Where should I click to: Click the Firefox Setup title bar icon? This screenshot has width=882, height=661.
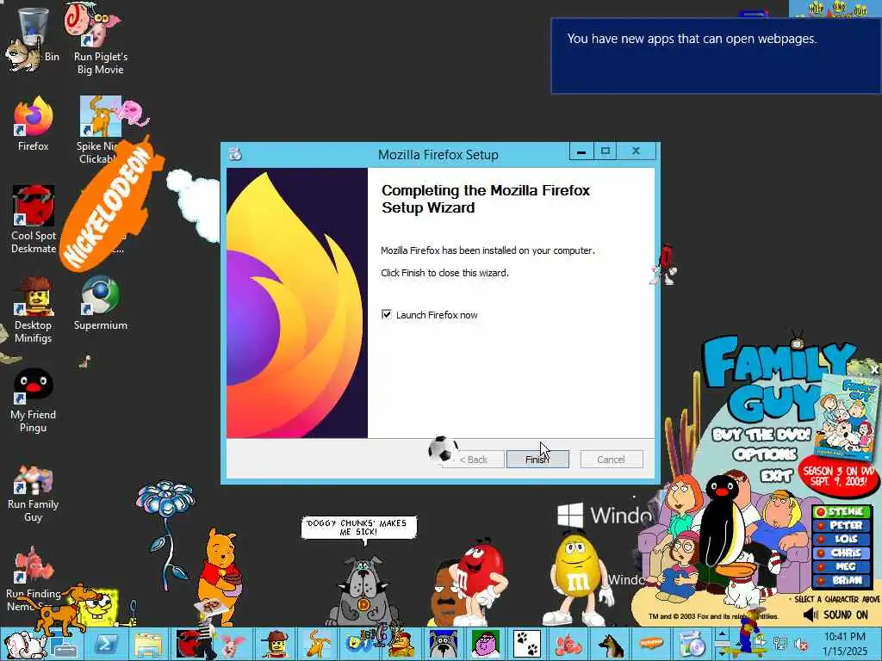click(x=236, y=153)
